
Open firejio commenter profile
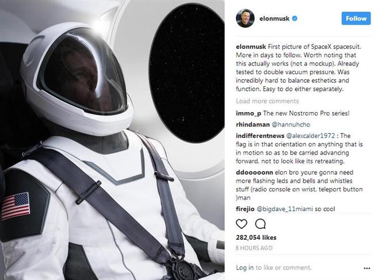245,209
